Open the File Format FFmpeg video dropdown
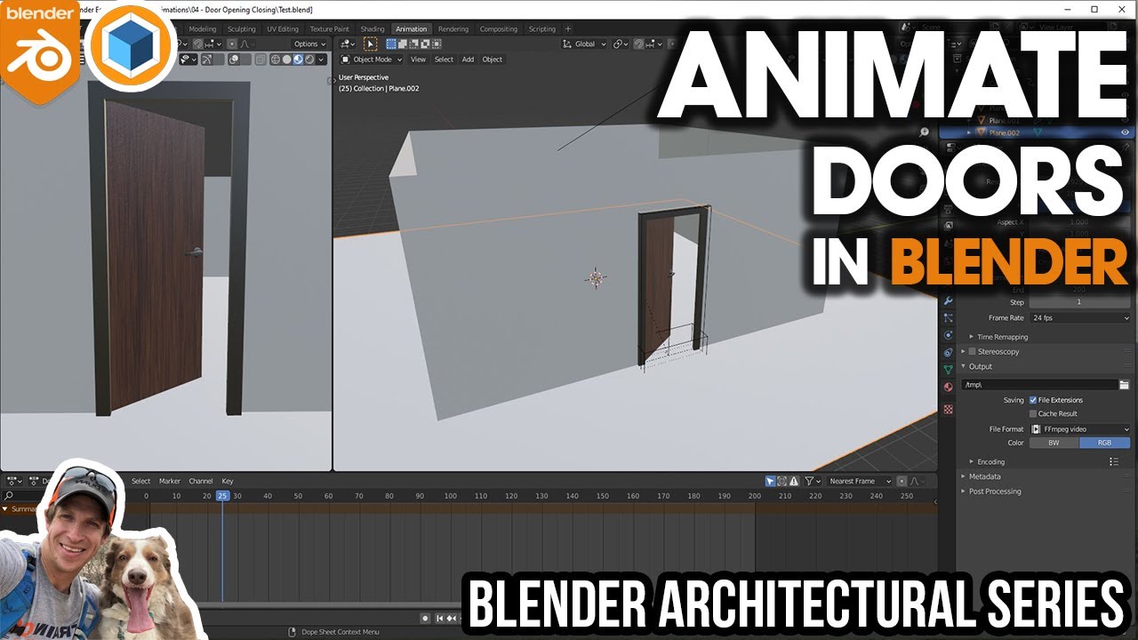 pyautogui.click(x=1080, y=429)
